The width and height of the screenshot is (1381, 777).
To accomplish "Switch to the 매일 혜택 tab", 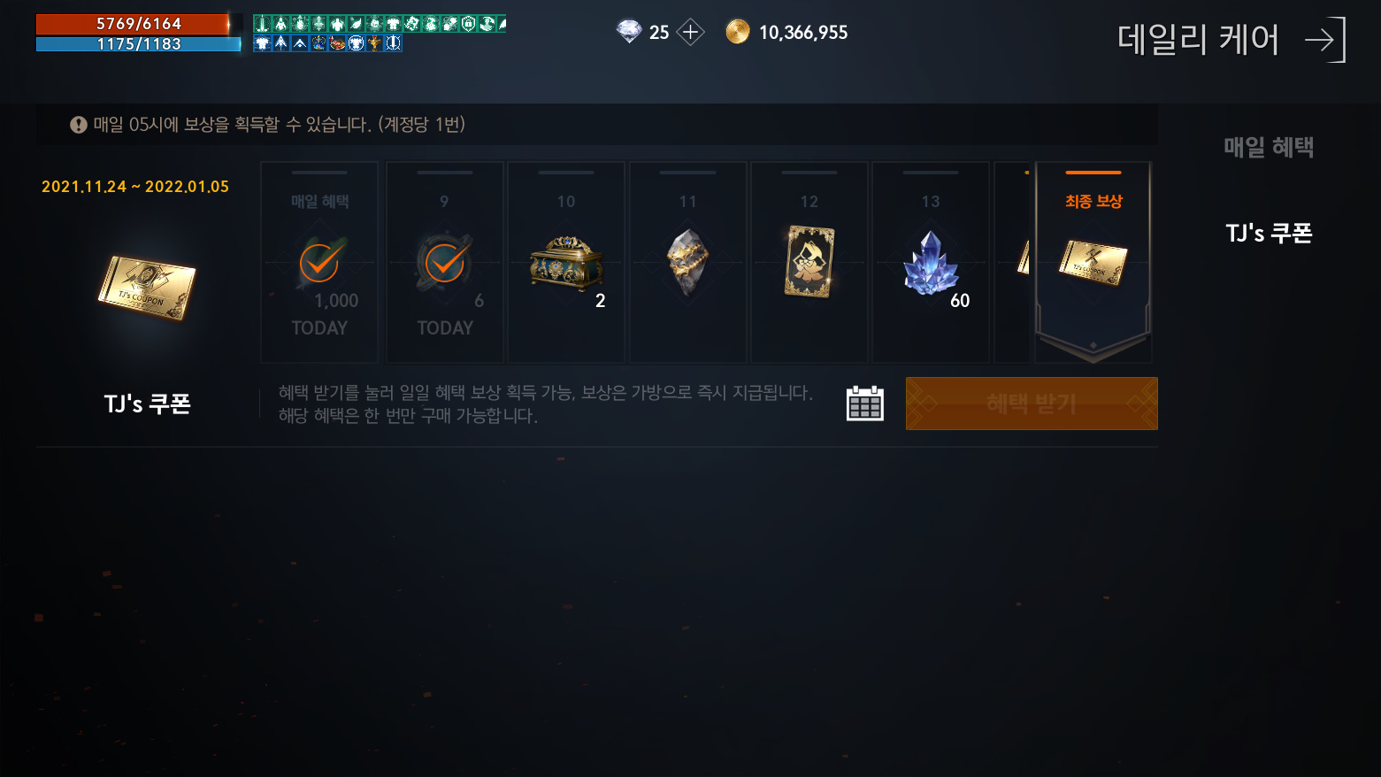I will point(1269,147).
